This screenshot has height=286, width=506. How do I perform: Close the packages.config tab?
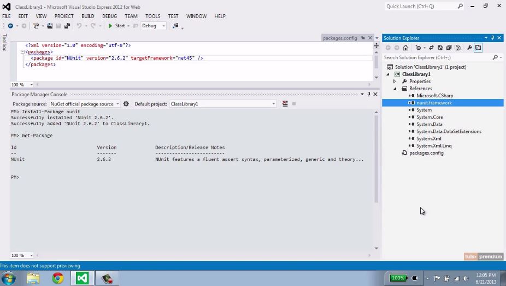pyautogui.click(x=370, y=38)
